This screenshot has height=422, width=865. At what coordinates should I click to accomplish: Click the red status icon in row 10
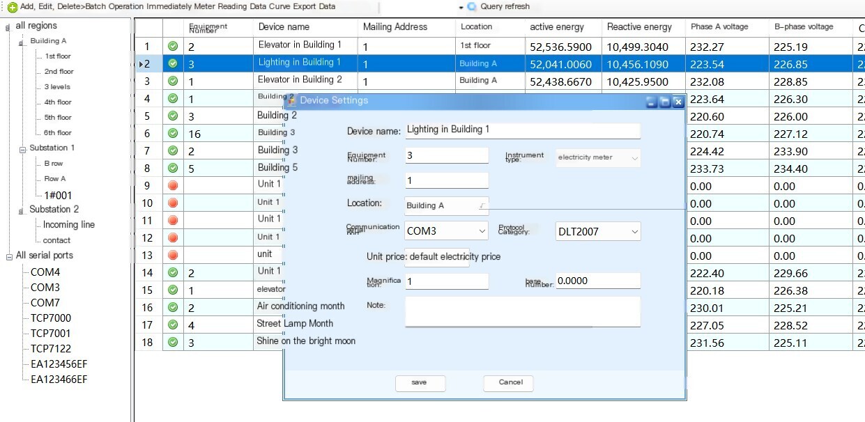[173, 203]
